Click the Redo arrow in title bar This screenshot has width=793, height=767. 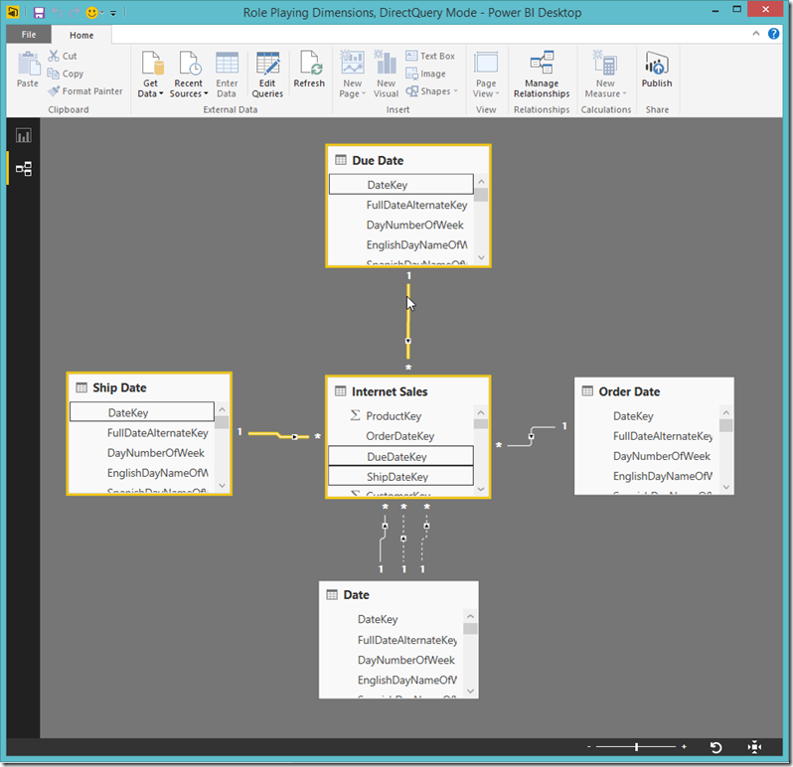75,12
